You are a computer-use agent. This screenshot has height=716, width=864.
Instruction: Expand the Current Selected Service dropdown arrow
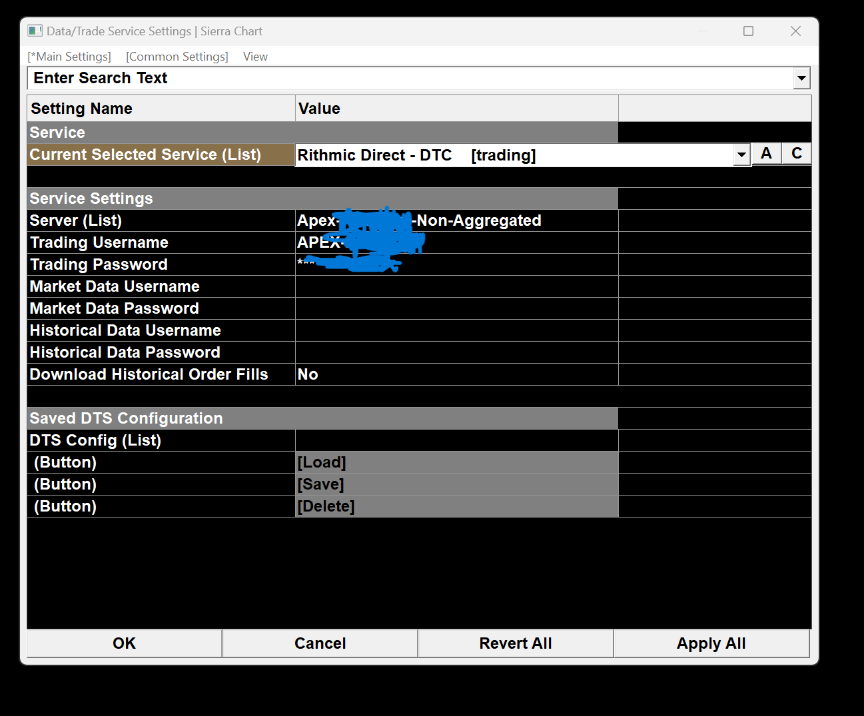coord(741,155)
